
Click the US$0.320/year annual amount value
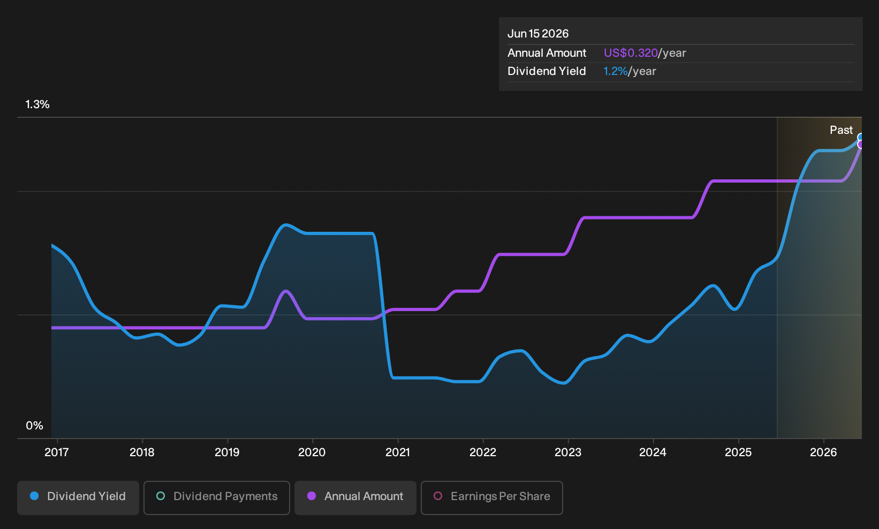click(645, 53)
